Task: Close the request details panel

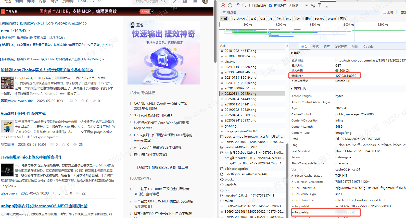Action: [295, 46]
